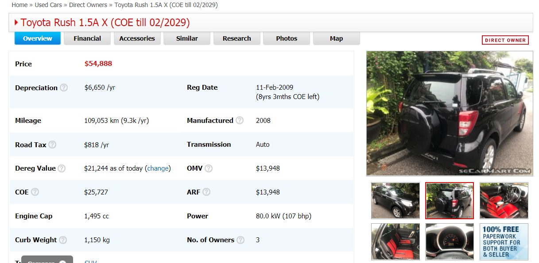
Task: Click the help icon next to COE
Action: pyautogui.click(x=35, y=192)
